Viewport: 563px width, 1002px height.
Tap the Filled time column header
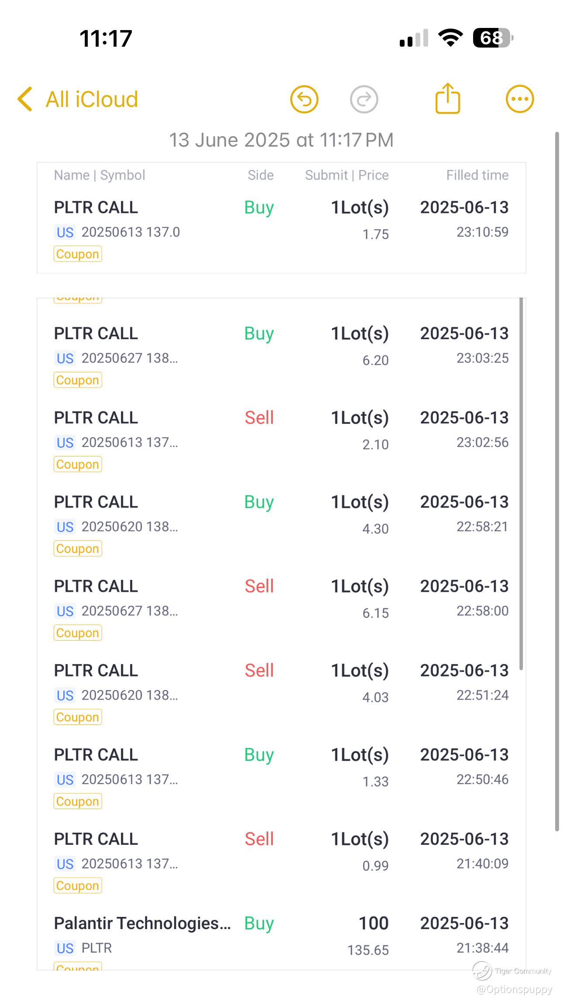(477, 175)
